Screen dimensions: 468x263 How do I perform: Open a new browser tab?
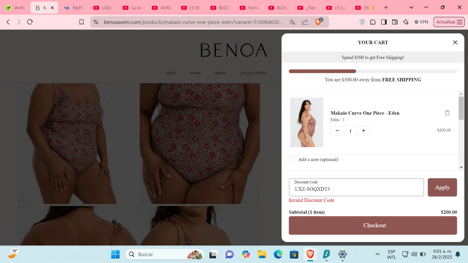point(386,7)
